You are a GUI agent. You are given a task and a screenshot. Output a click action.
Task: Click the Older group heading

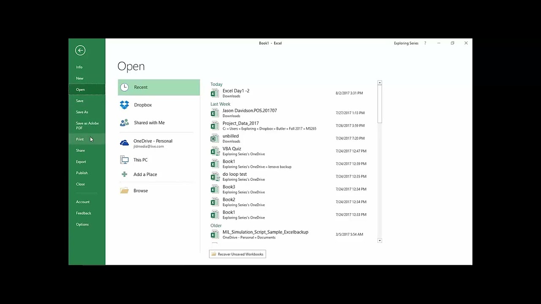pyautogui.click(x=216, y=225)
